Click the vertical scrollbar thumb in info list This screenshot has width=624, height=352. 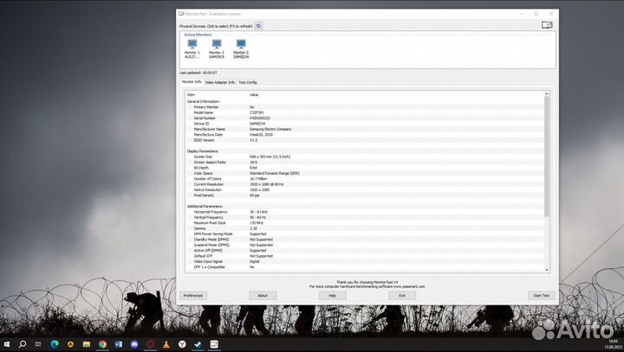546,157
